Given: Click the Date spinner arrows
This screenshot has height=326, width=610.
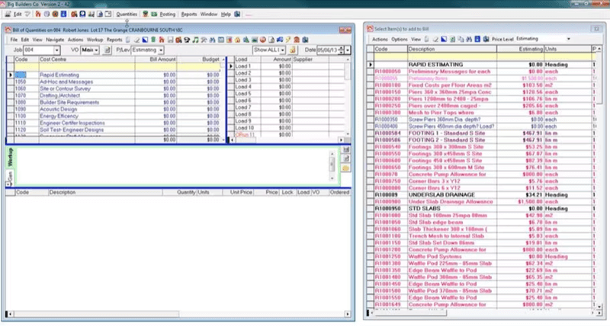Looking at the screenshot, I should click(342, 50).
